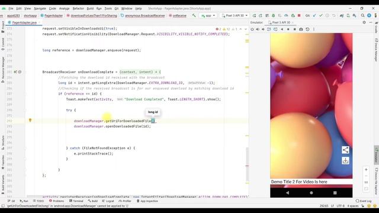Click the emulator toolbar Home circle
The width and height of the screenshot is (379, 213).
click(x=288, y=29)
